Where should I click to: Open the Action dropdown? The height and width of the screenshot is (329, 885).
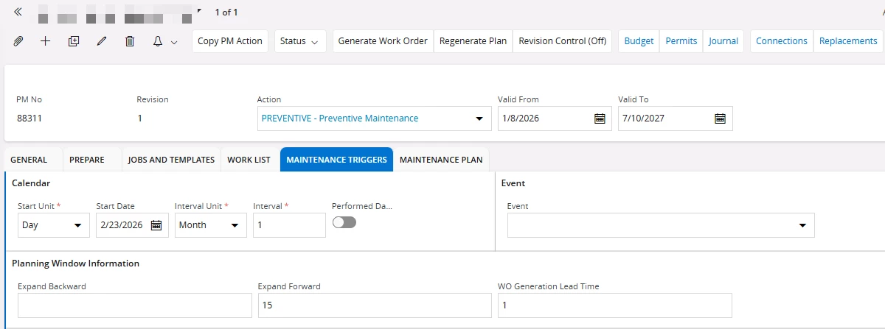(x=479, y=118)
